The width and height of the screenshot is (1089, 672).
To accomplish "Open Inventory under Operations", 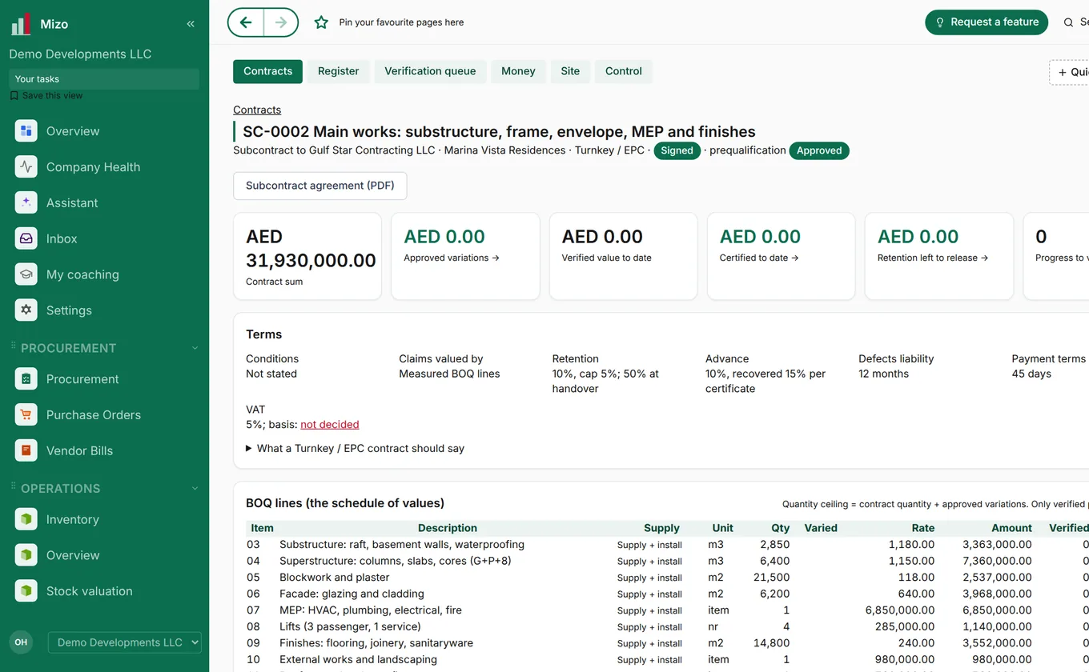I will (73, 520).
